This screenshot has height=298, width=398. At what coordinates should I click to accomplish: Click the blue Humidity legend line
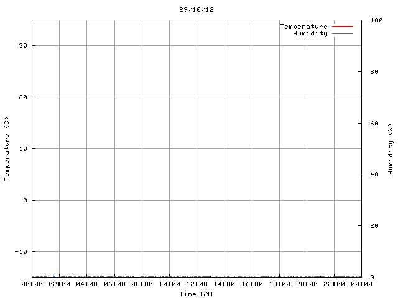[x=343, y=33]
